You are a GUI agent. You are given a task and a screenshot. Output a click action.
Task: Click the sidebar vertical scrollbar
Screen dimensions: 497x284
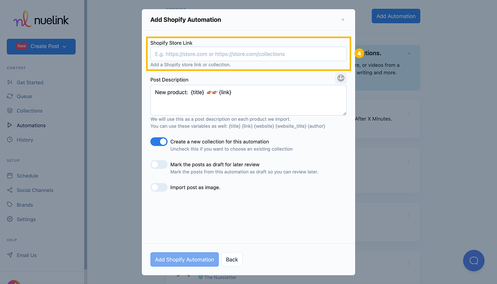[x=86, y=135]
